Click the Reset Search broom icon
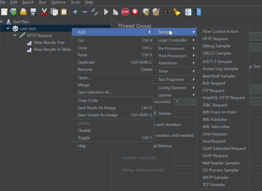Viewport: 262px width, 191px height. tap(177, 12)
